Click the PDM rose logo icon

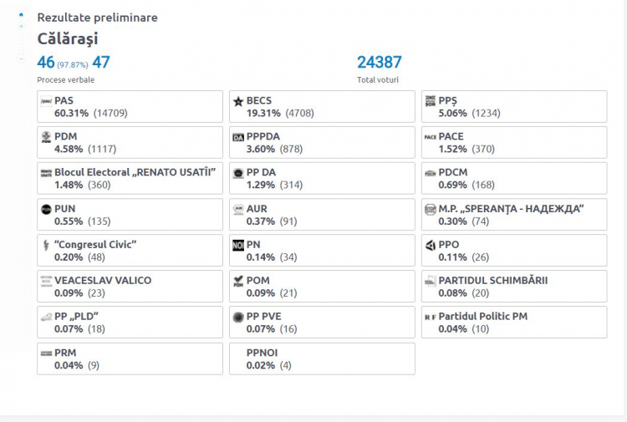(x=46, y=137)
